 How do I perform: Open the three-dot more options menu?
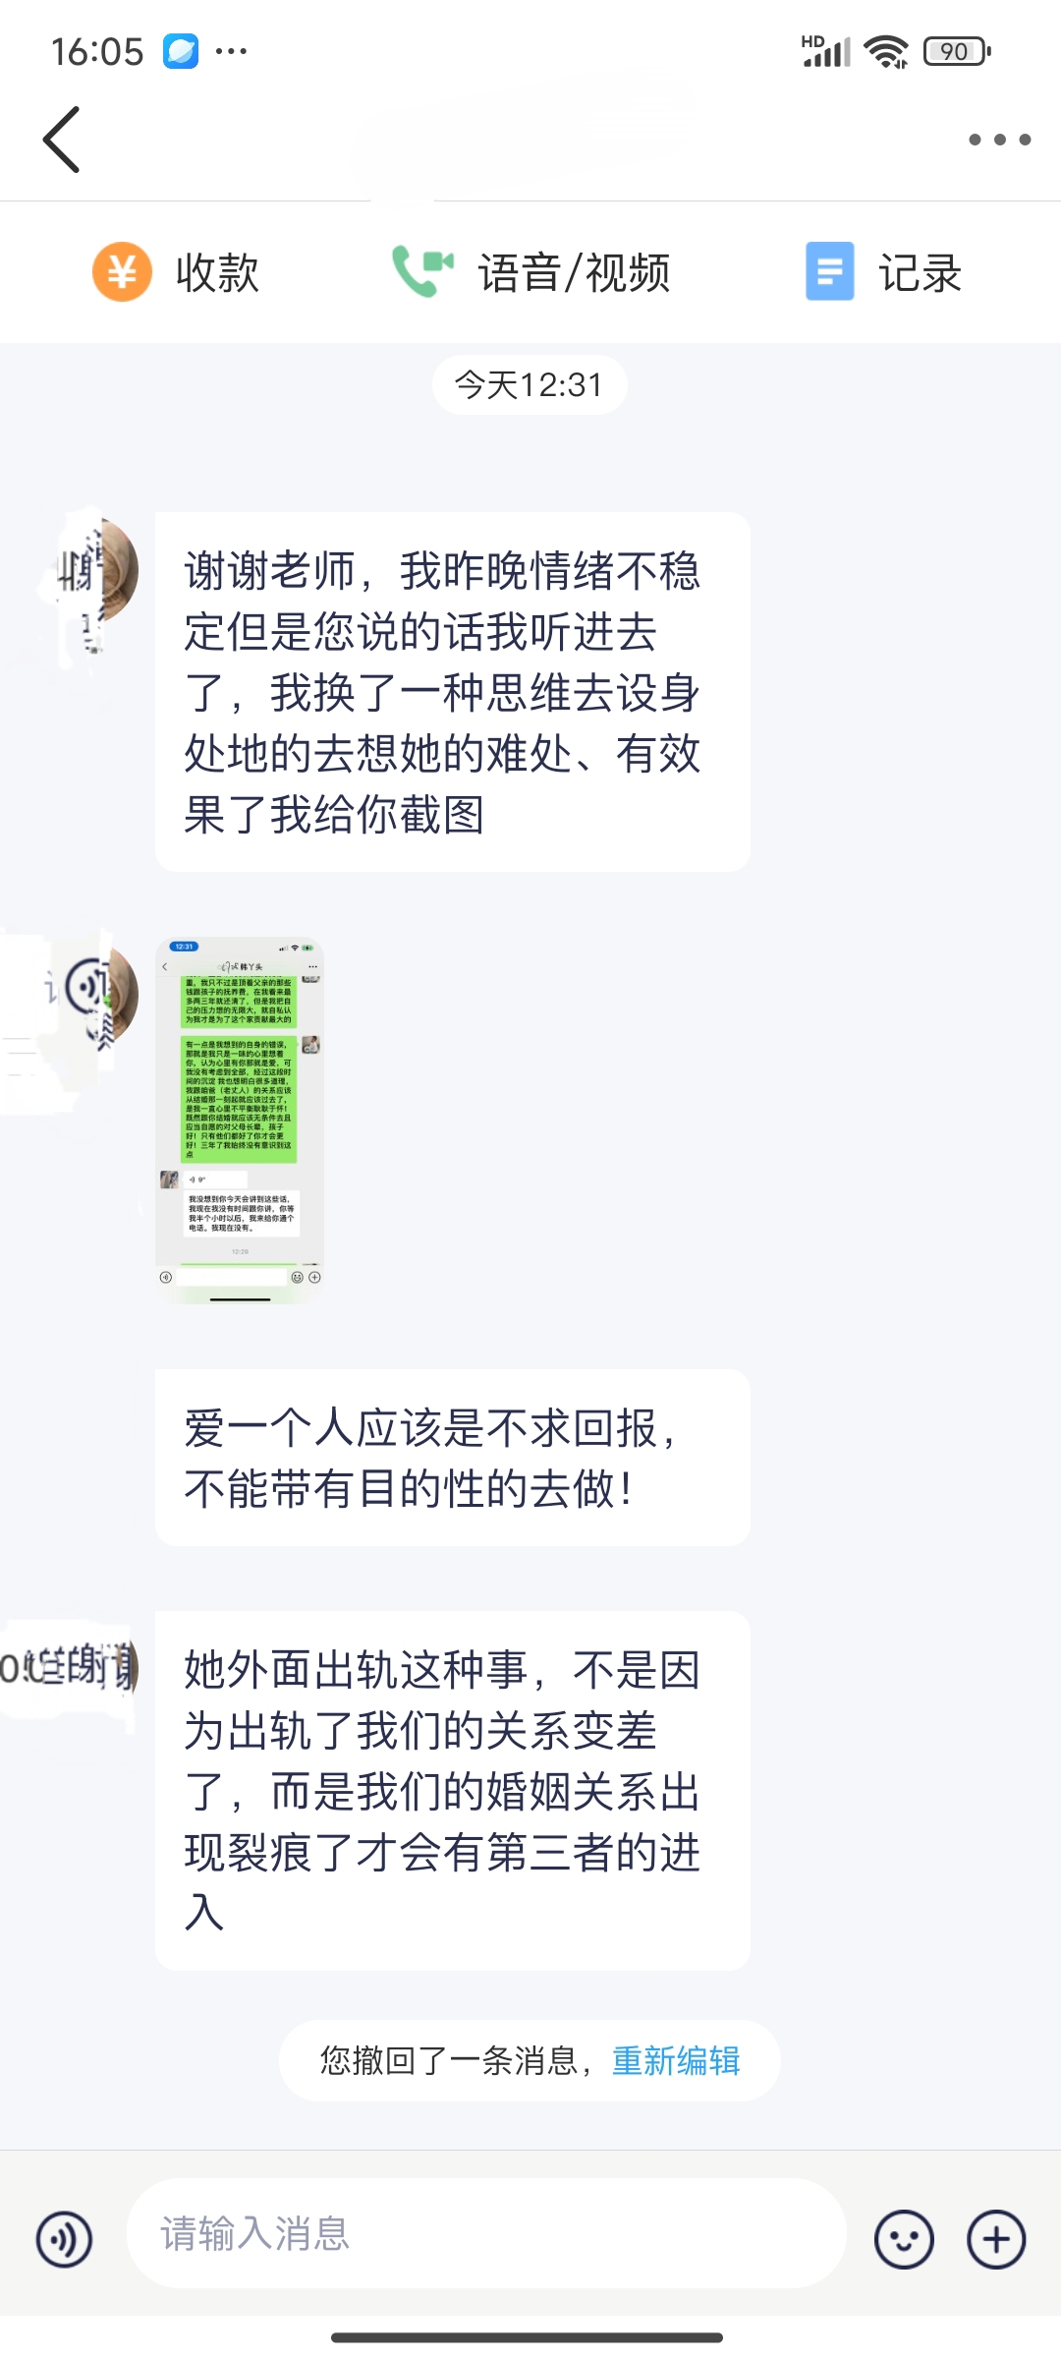click(999, 140)
